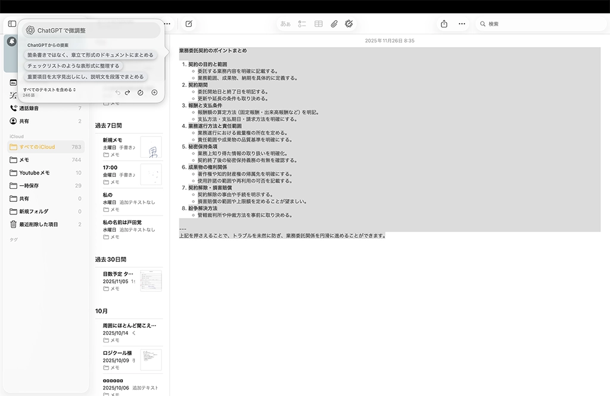Viewport: 610px width, 396px height.
Task: Click the redo arrow in ChatGPT popup
Action: (127, 92)
